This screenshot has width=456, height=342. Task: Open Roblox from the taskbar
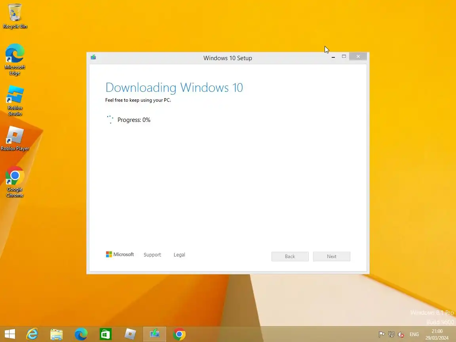tap(130, 334)
